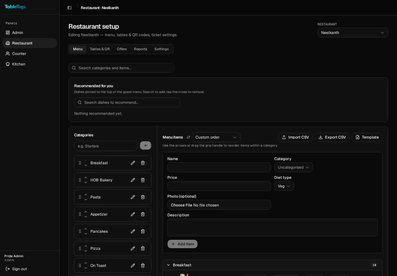Open the Custom order sort dropdown
Image resolution: width=397 pixels, height=276 pixels.
click(x=216, y=137)
